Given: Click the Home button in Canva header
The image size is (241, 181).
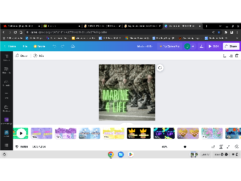Looking at the screenshot, I should tap(10, 46).
